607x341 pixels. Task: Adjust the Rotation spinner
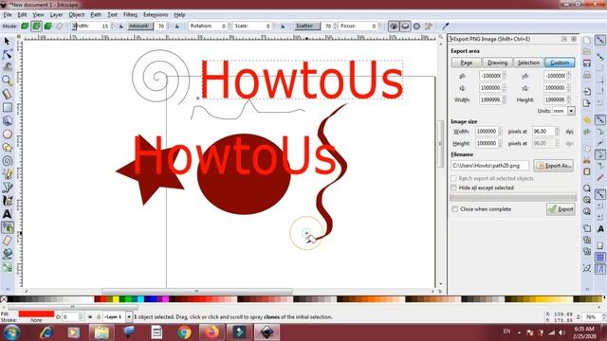(x=230, y=26)
